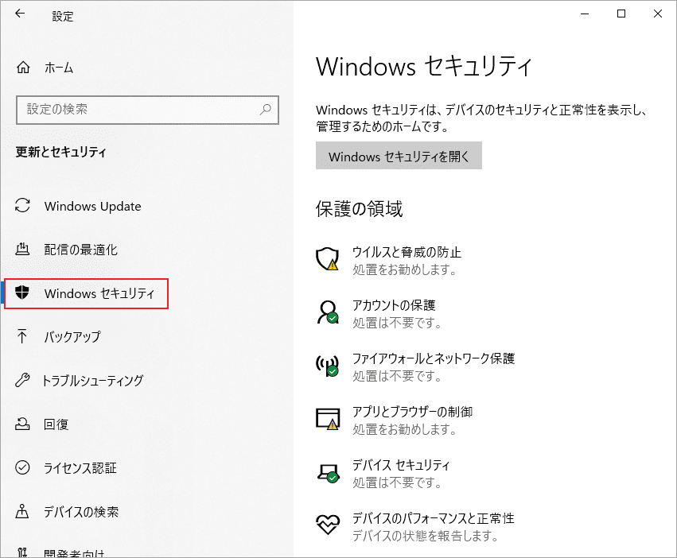Click the Windows Update refresh icon

(22, 205)
